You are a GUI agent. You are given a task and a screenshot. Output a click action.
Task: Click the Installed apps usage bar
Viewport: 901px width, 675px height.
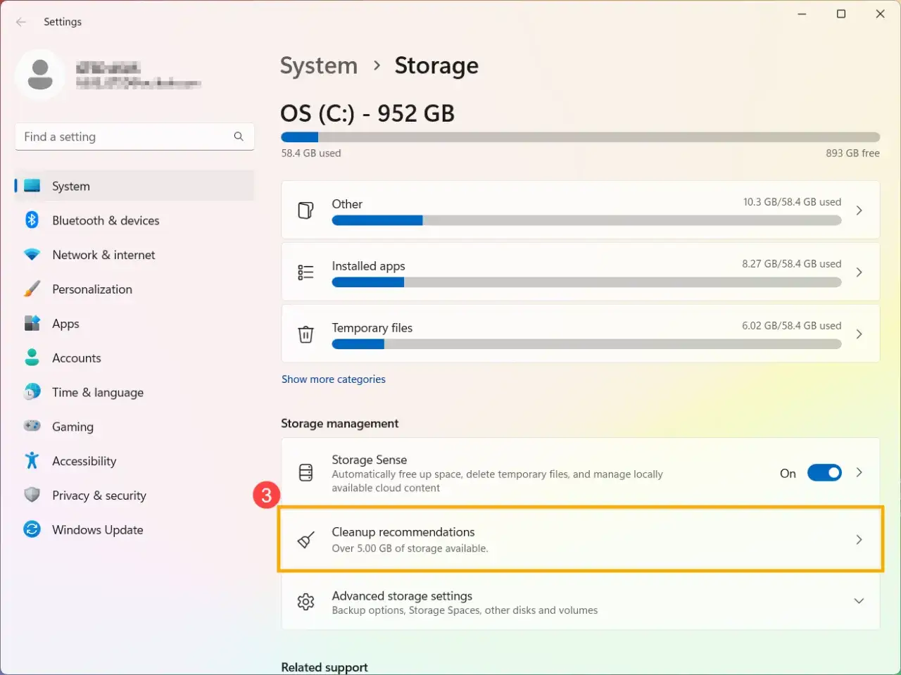pos(586,282)
